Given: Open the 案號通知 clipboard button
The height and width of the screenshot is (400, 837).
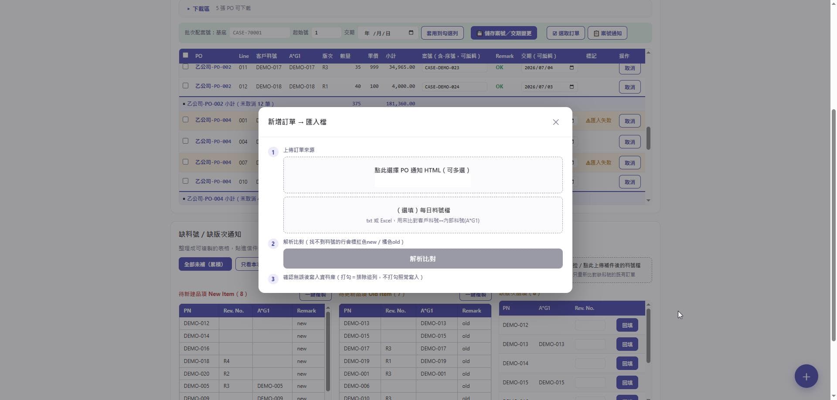Looking at the screenshot, I should 607,33.
